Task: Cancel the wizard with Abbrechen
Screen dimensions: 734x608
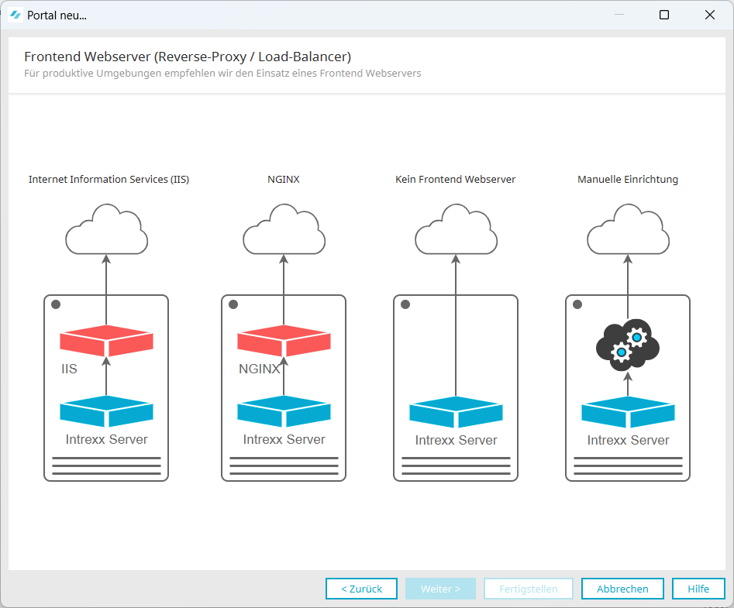Action: pyautogui.click(x=622, y=589)
